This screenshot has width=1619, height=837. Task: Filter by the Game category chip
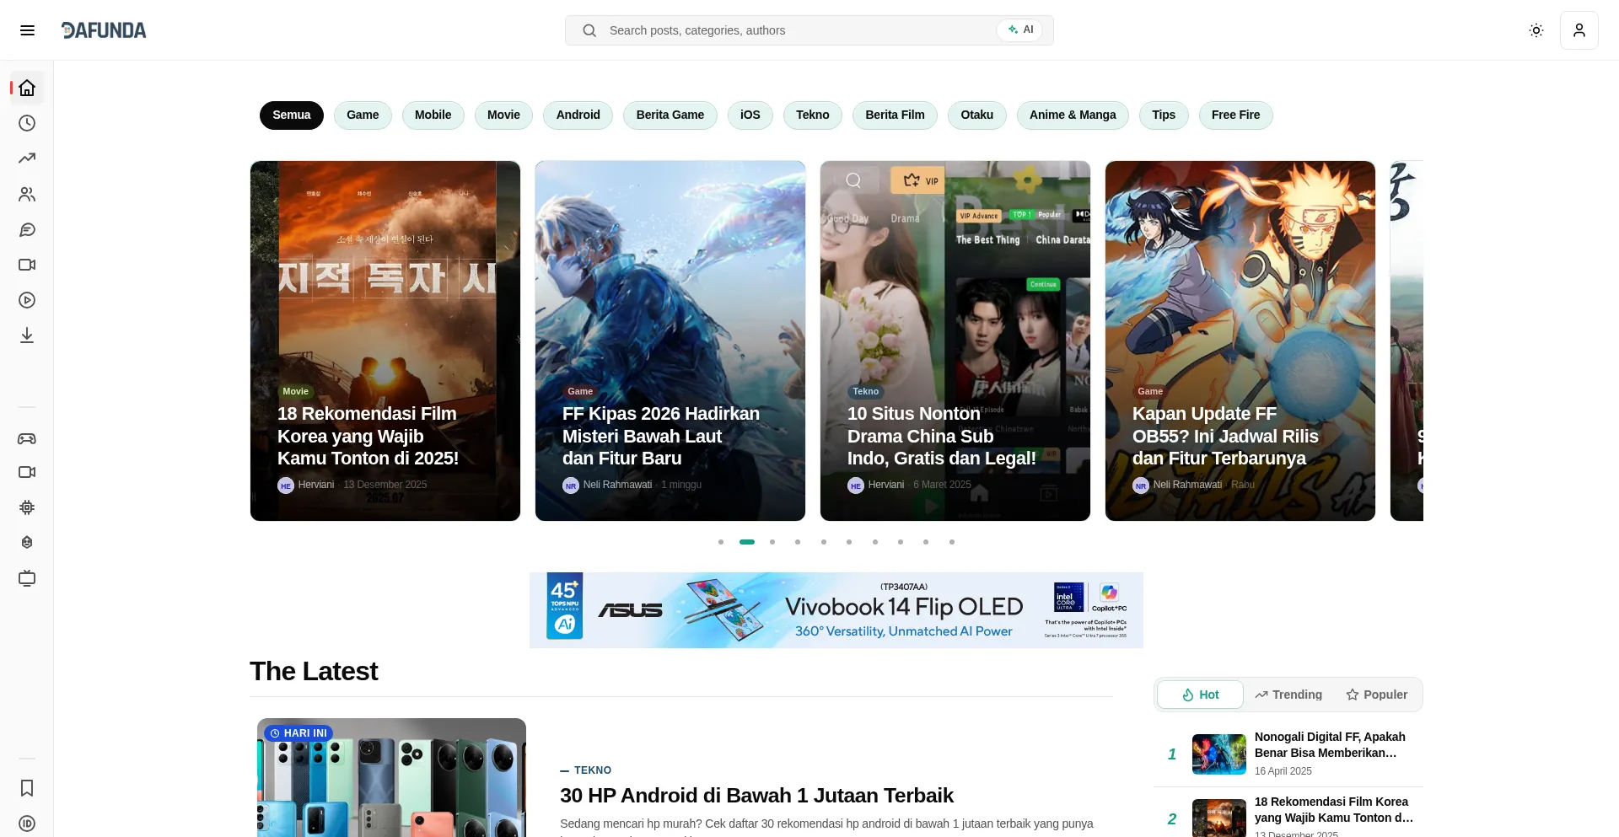pyautogui.click(x=363, y=115)
